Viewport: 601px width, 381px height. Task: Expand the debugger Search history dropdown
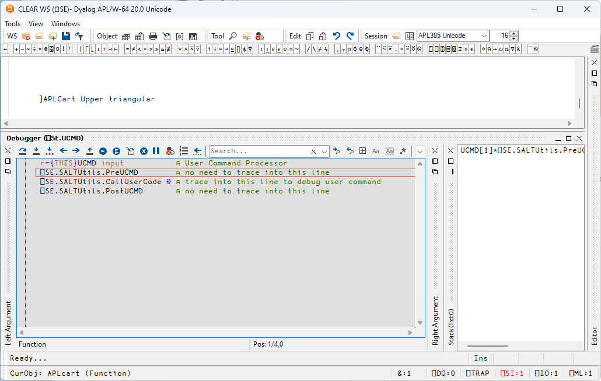coord(325,151)
